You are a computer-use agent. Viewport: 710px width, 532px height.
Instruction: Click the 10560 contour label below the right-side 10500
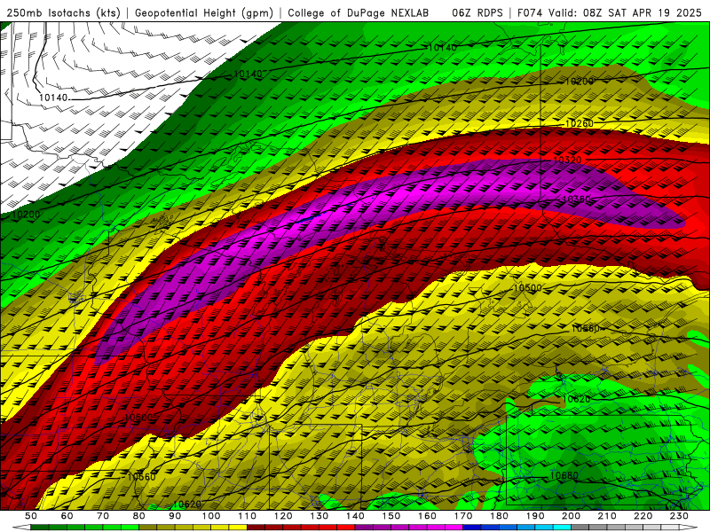point(585,329)
